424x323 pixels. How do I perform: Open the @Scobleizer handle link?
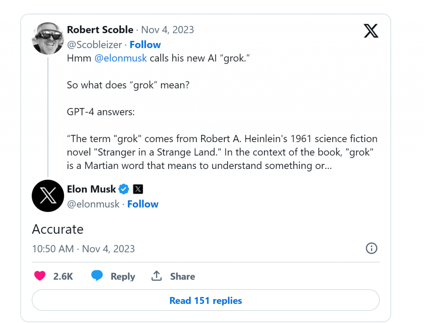(x=94, y=45)
